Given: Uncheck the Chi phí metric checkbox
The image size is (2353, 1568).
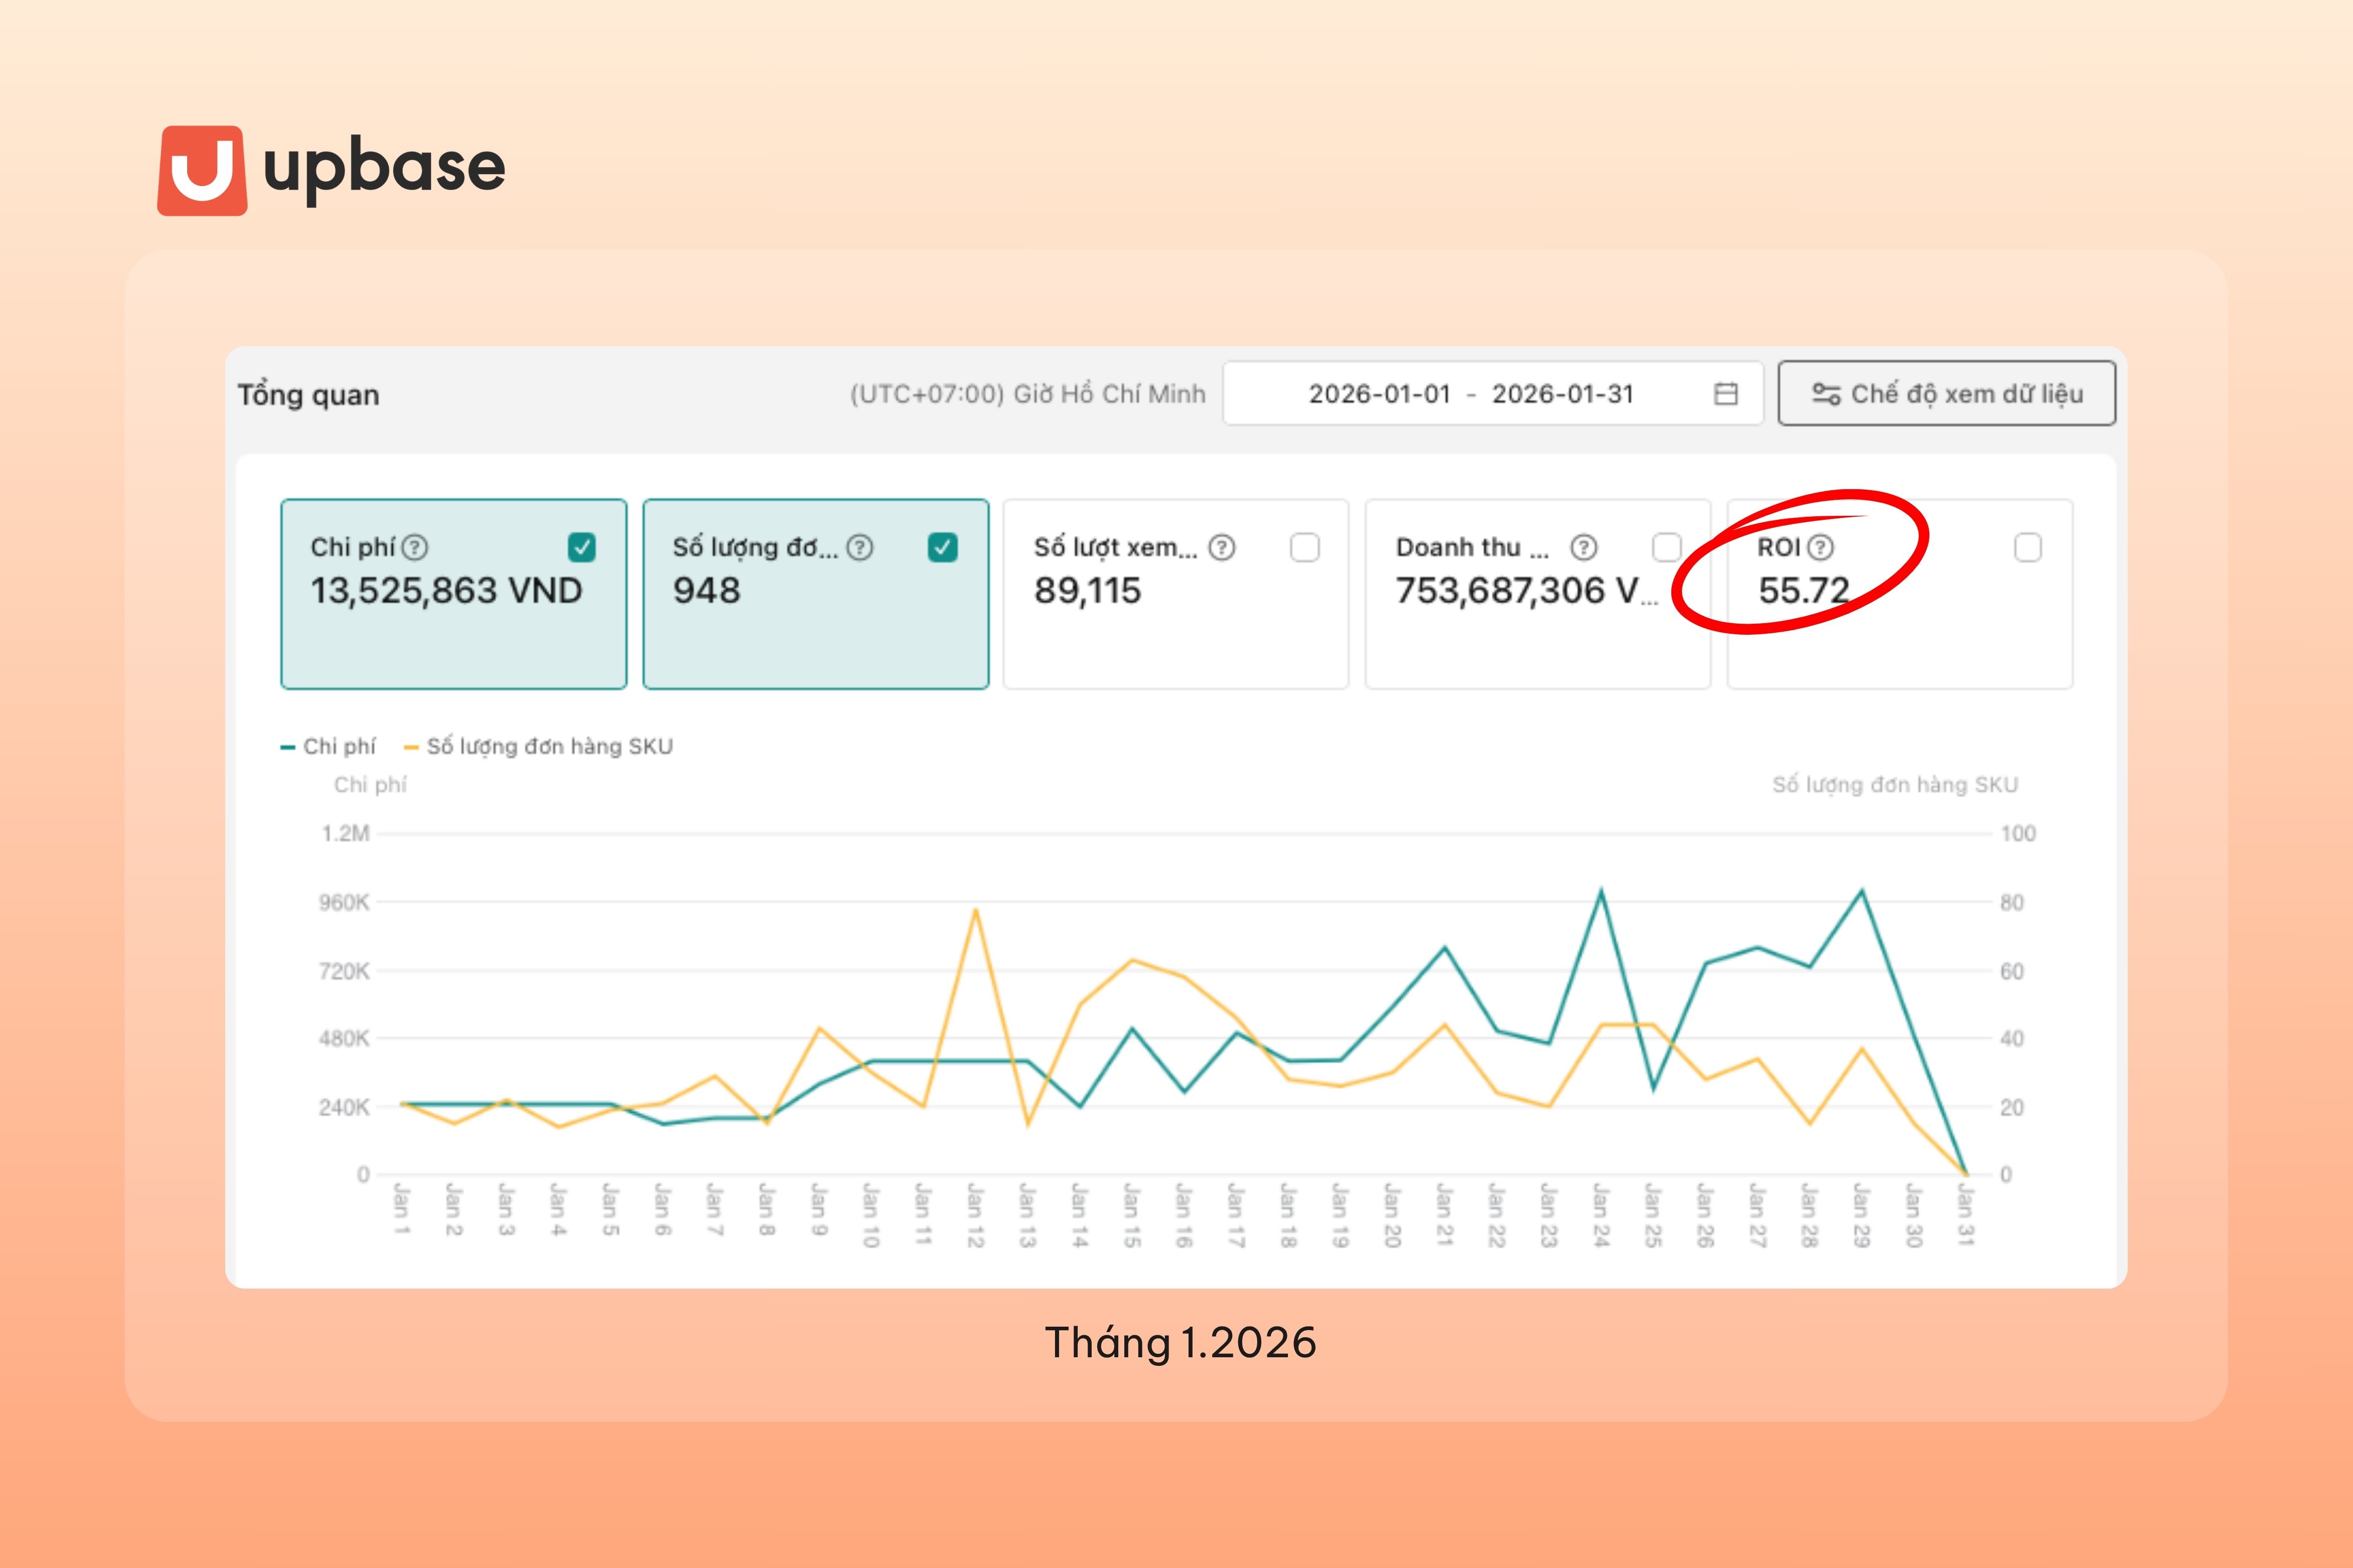Looking at the screenshot, I should [582, 547].
